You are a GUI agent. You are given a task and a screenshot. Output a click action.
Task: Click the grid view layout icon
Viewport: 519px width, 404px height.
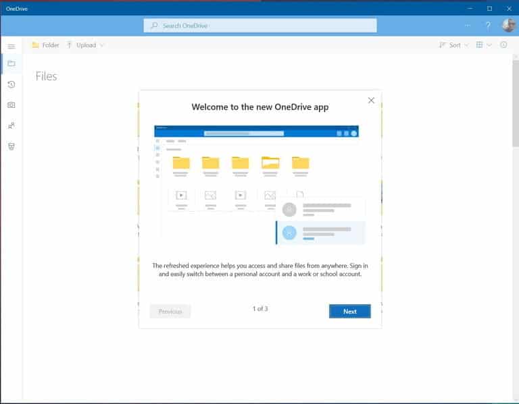pos(479,45)
